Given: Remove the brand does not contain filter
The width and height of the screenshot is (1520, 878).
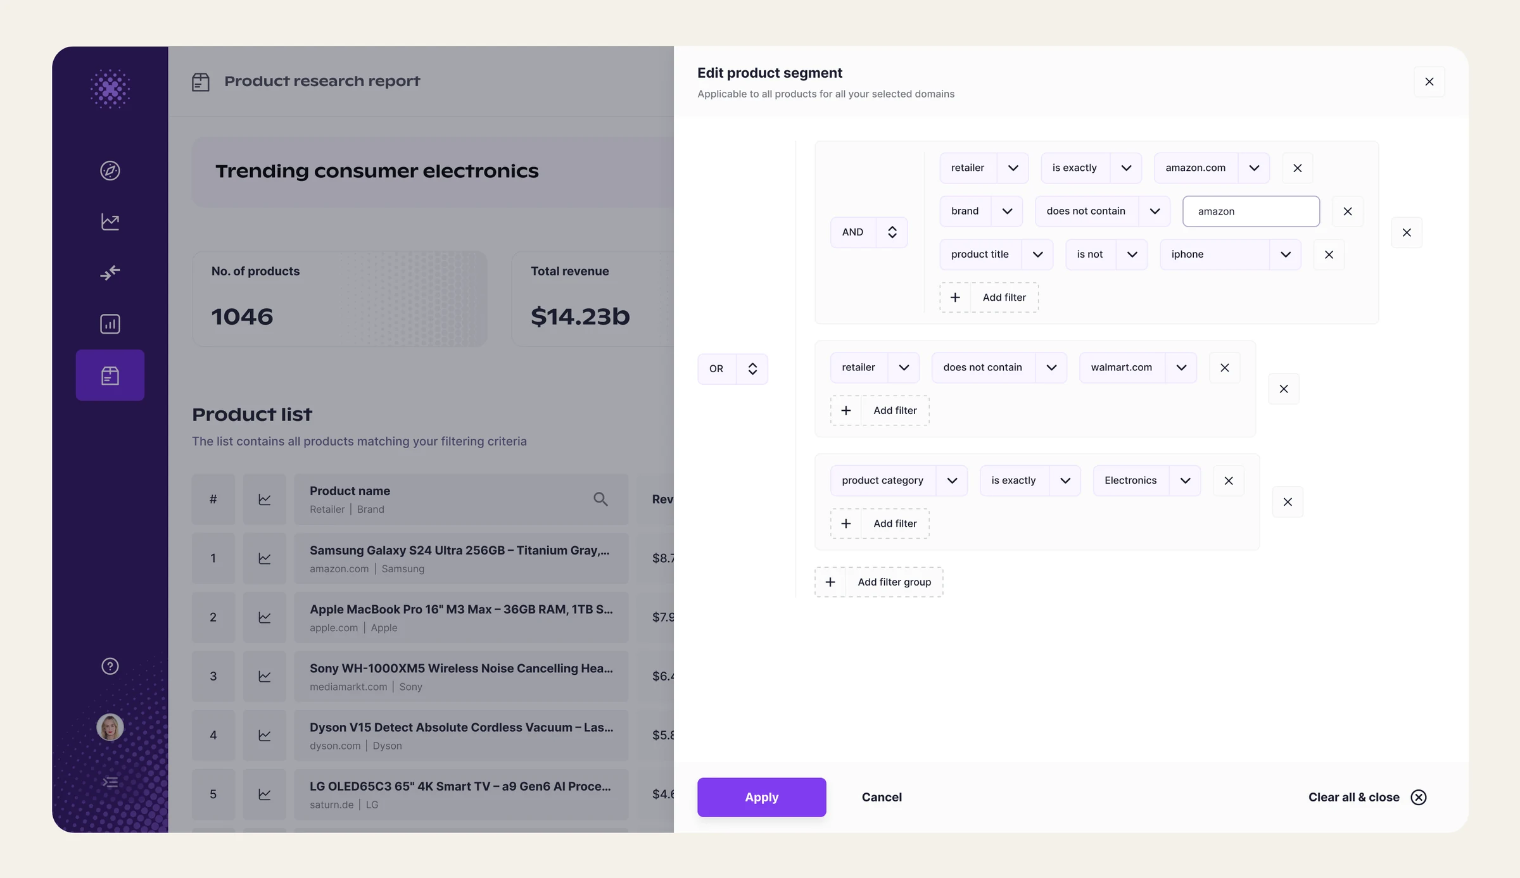Looking at the screenshot, I should 1348,211.
